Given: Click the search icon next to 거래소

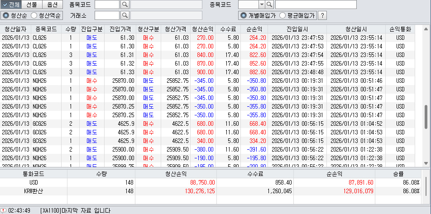Looking at the screenshot, I should click(x=125, y=15).
